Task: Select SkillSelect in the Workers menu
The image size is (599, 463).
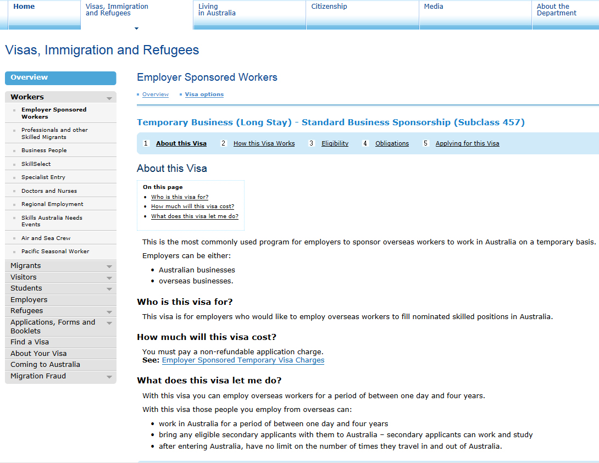Action: click(36, 164)
